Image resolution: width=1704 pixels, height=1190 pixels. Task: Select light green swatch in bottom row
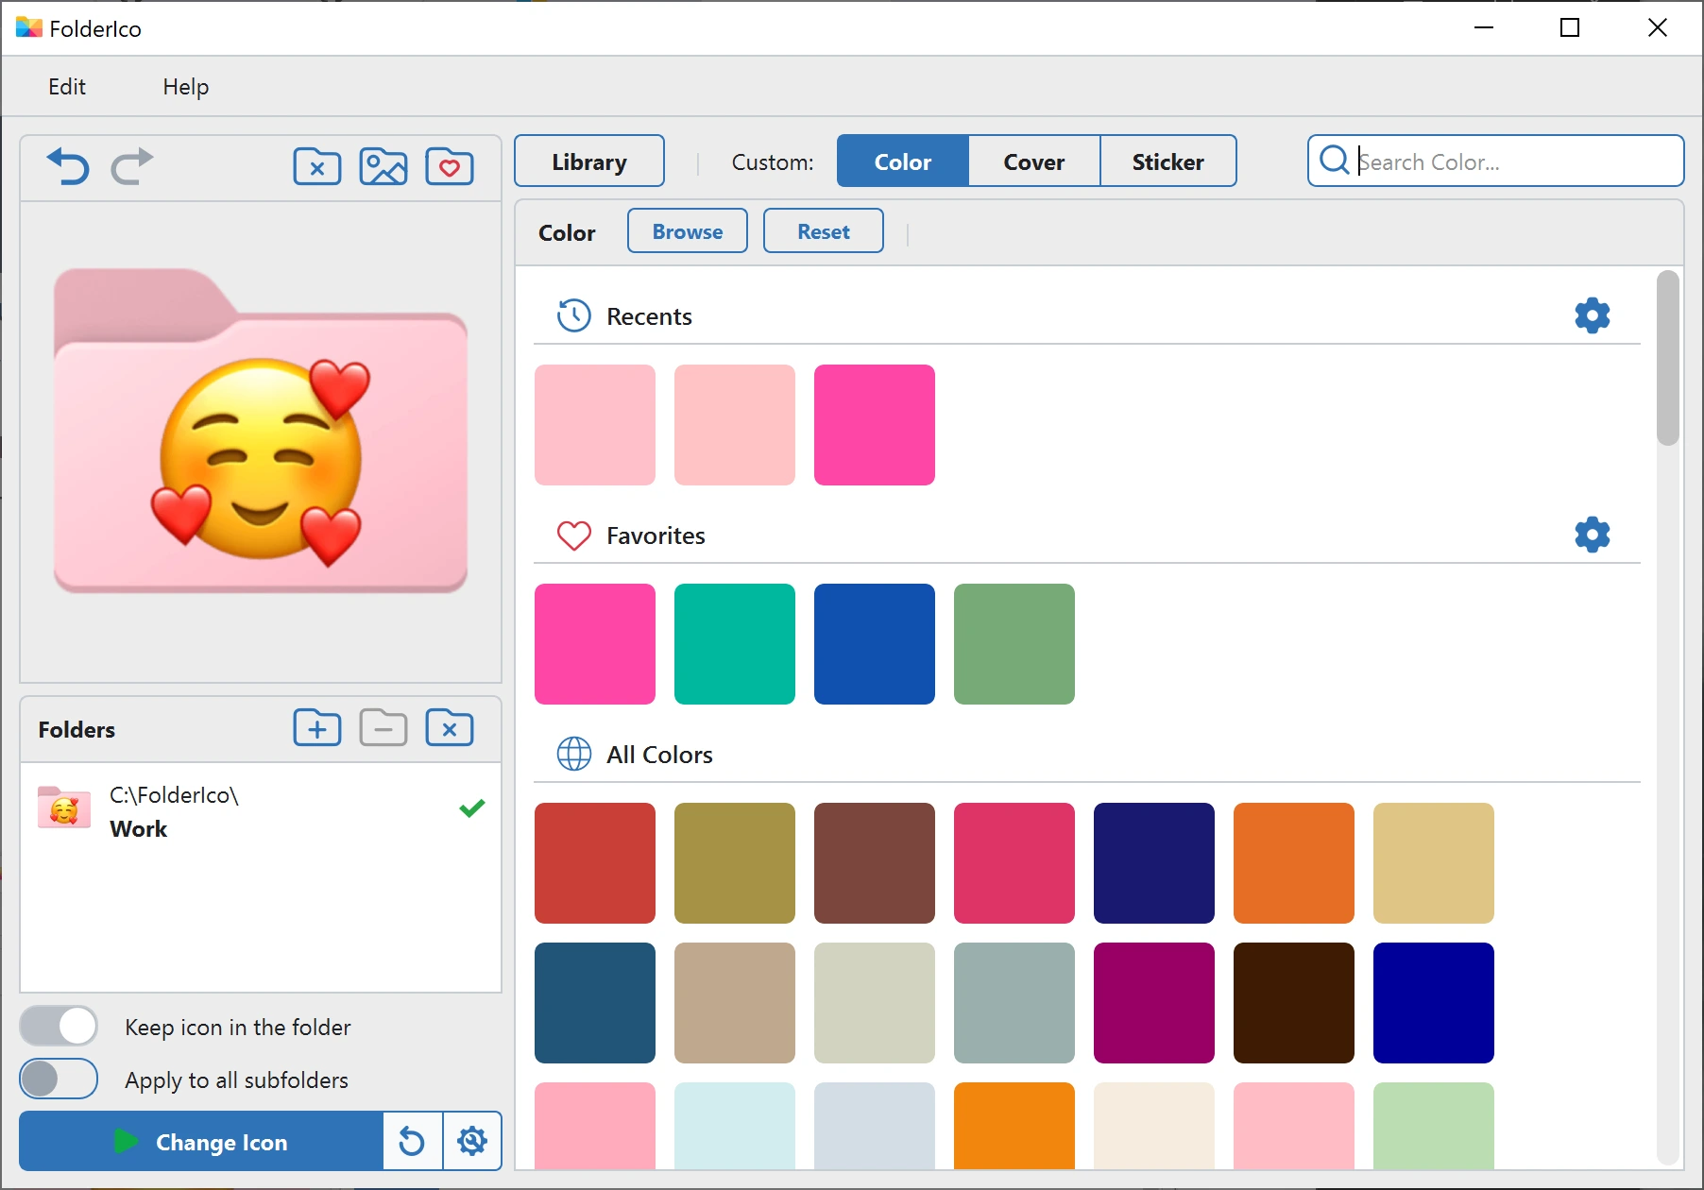[1434, 1126]
